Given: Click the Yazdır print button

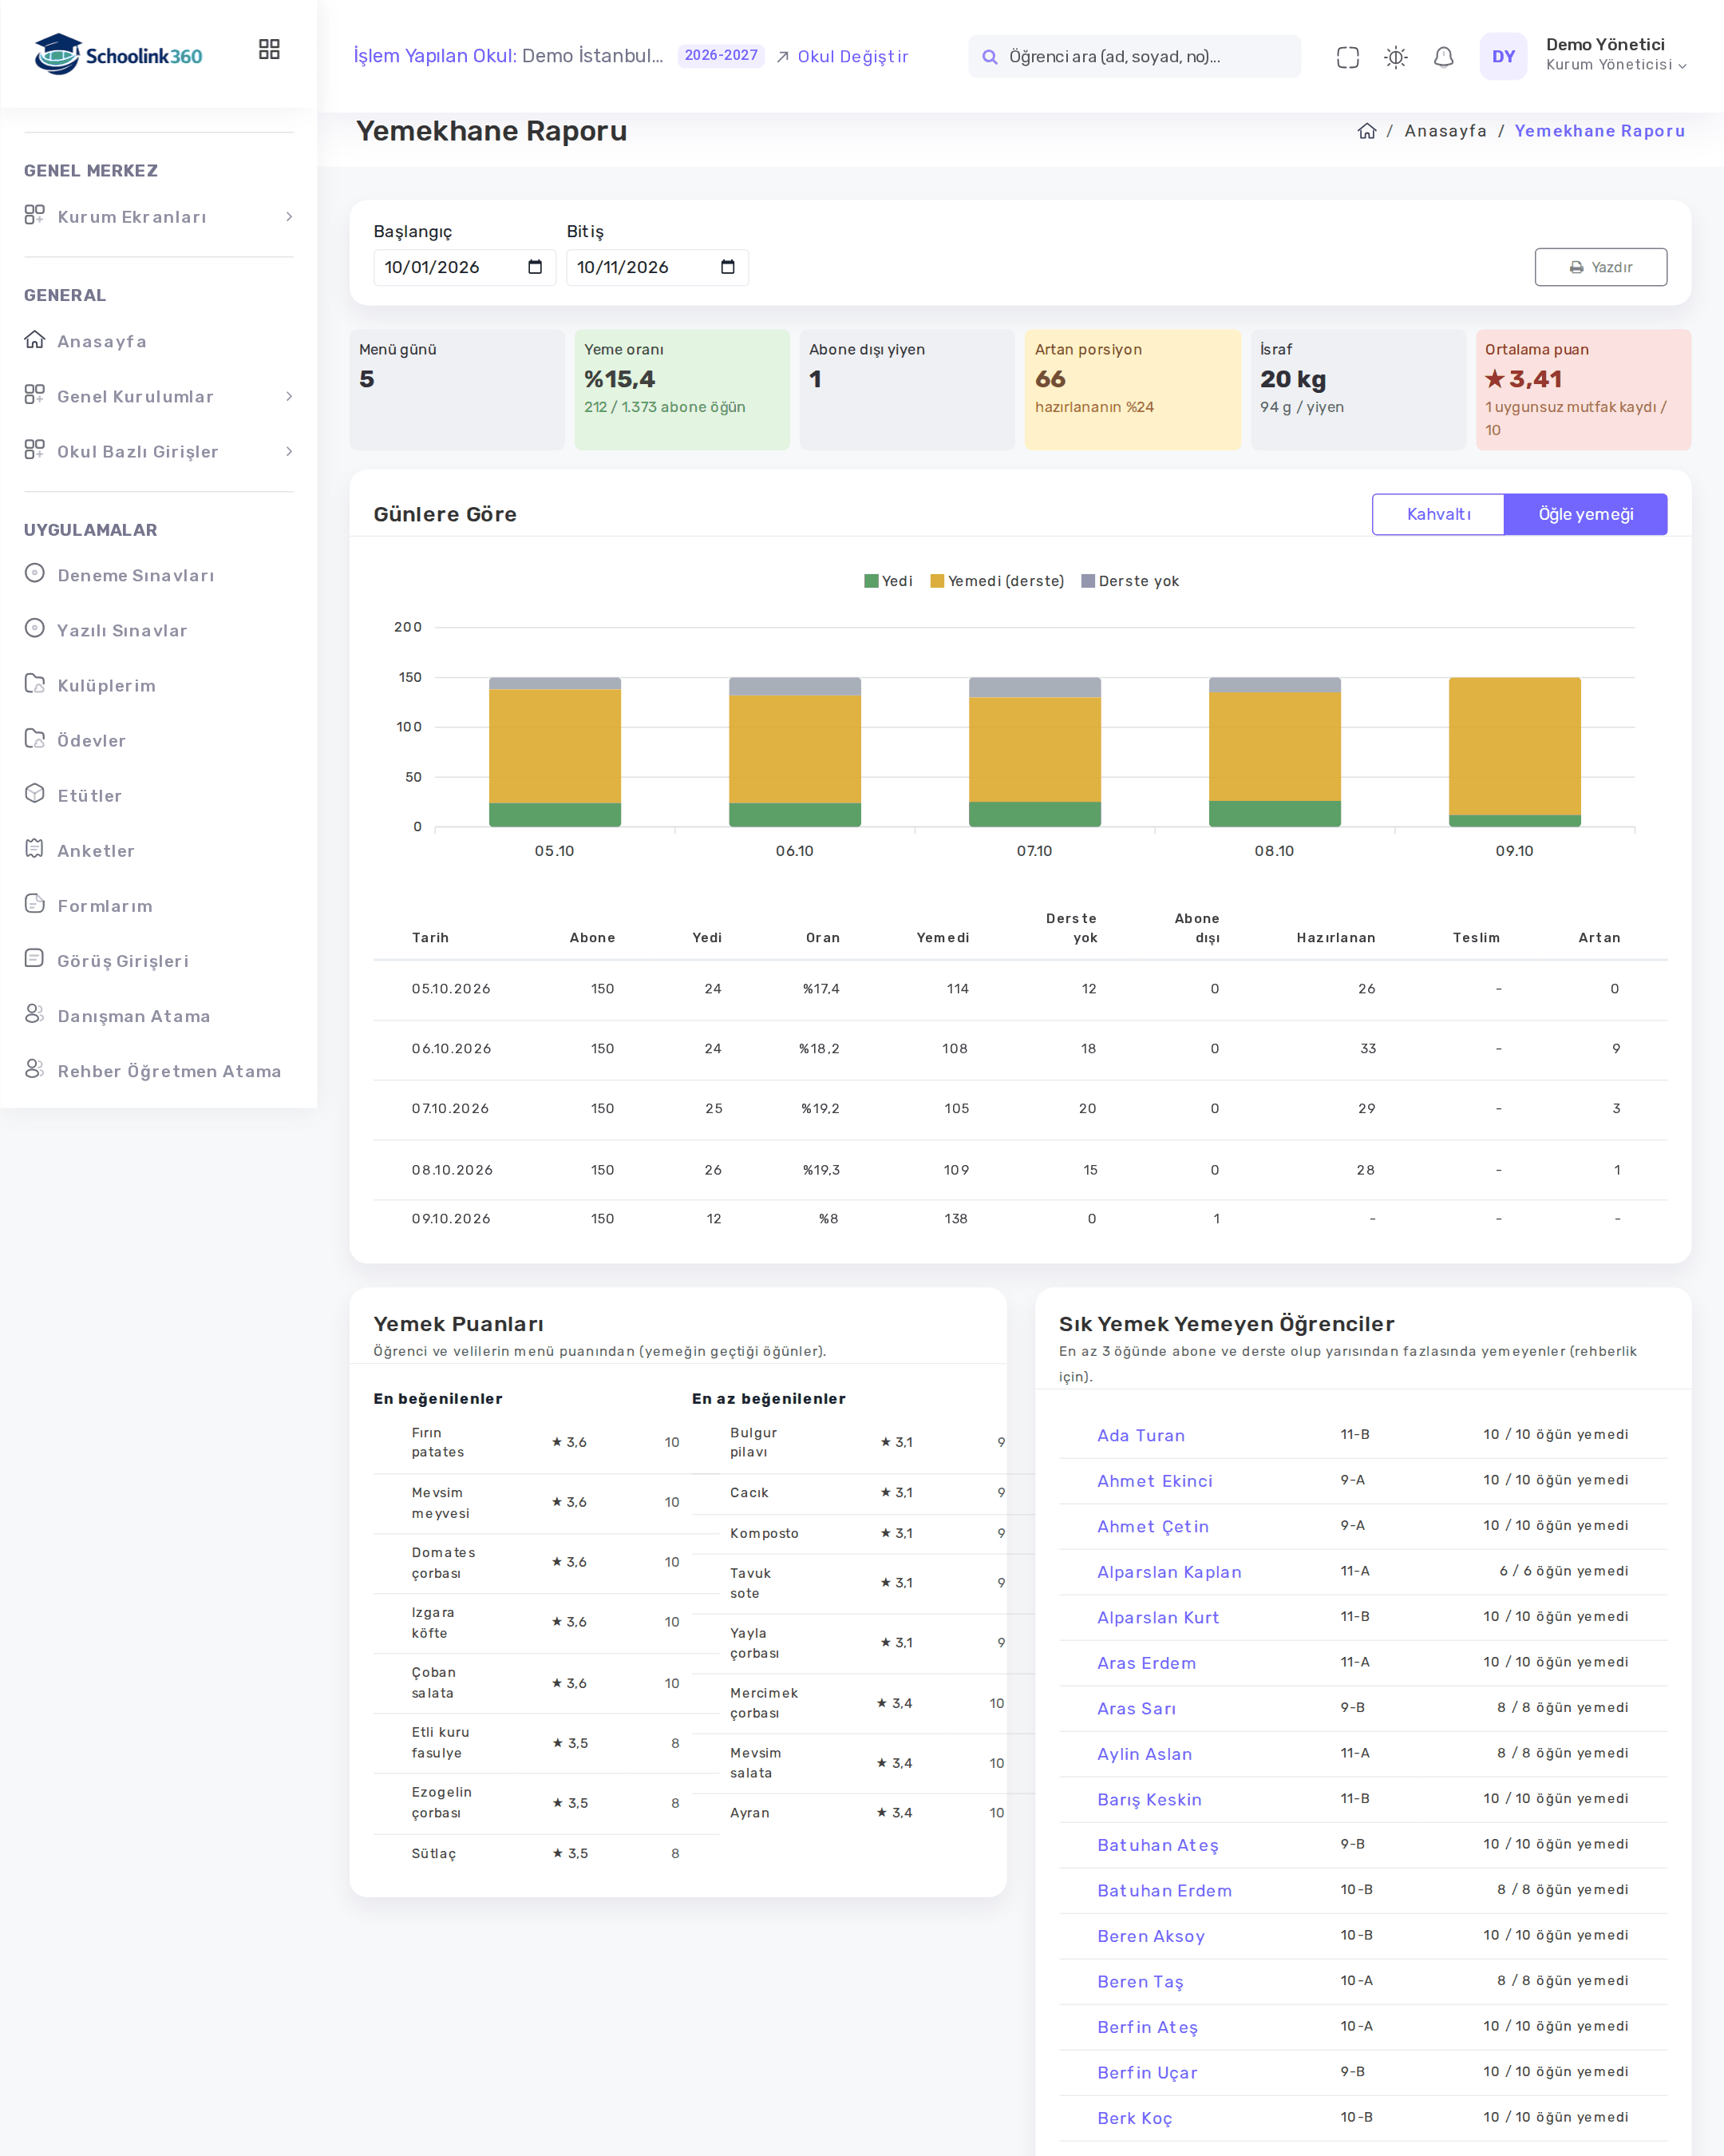Looking at the screenshot, I should tap(1600, 267).
